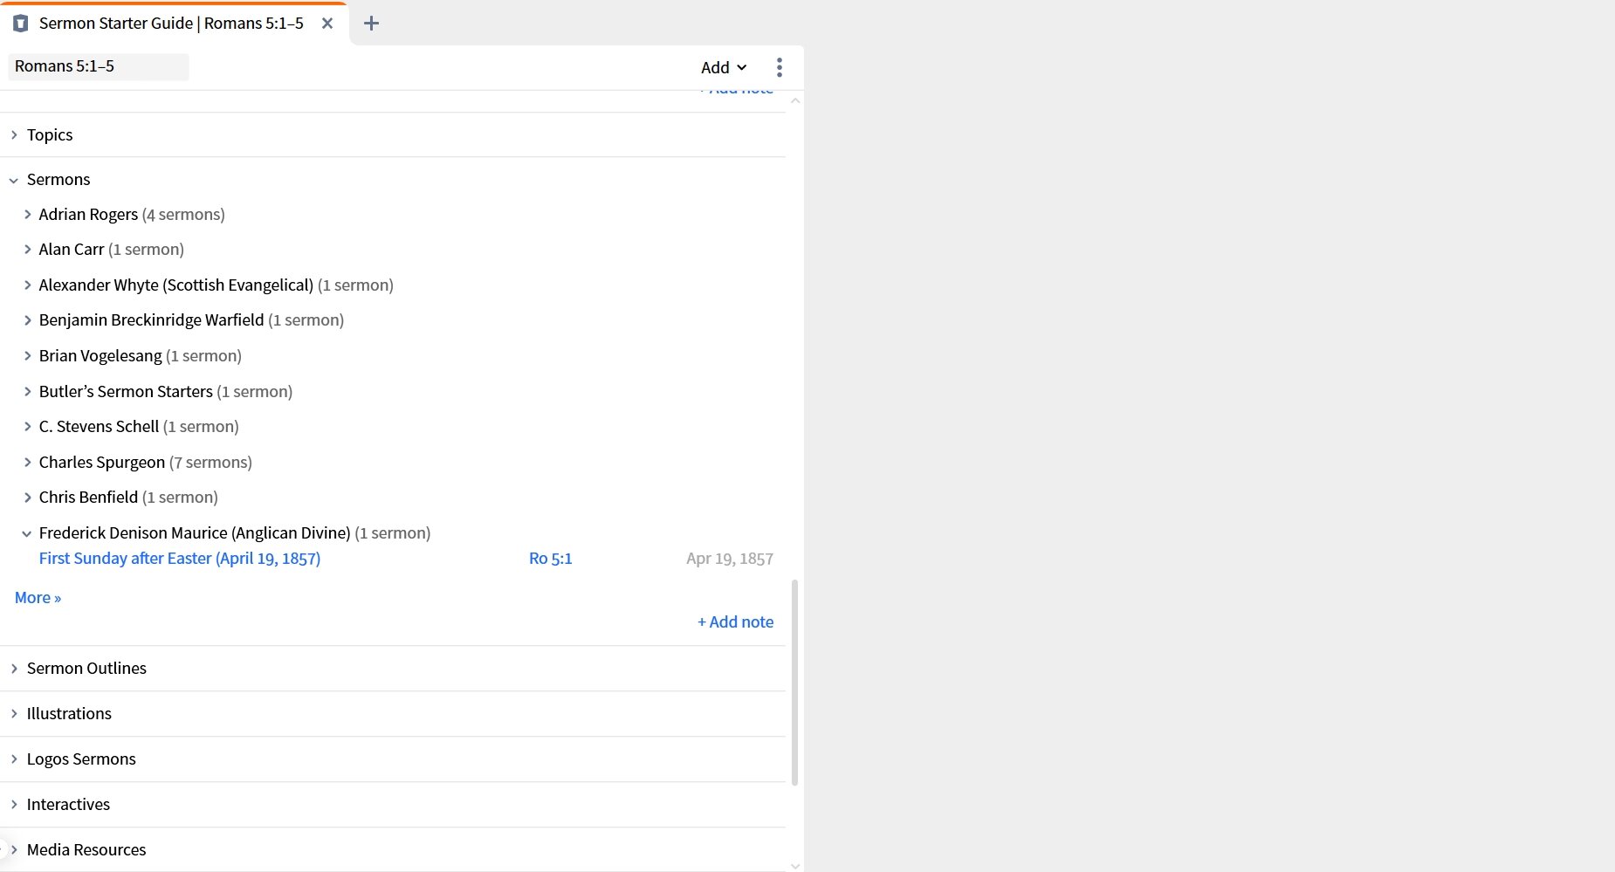Collapse Frederick Denison Maurice entry
1615x872 pixels.
coord(27,533)
